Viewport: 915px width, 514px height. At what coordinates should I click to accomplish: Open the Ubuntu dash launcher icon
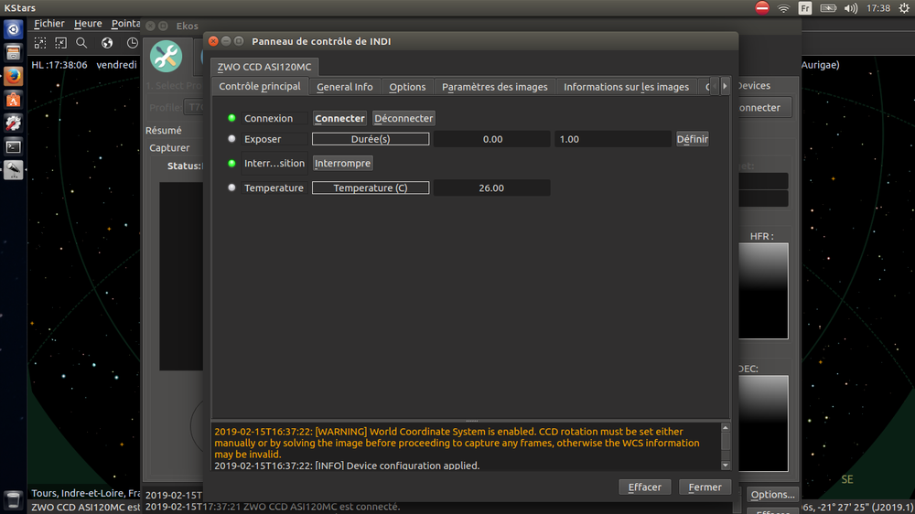point(13,29)
